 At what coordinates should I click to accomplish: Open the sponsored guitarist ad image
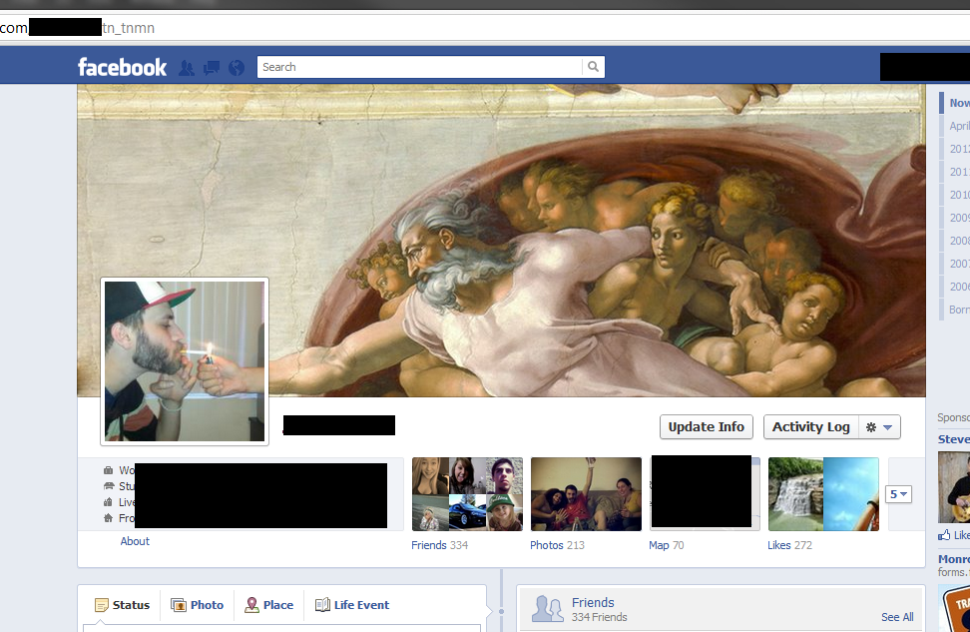click(954, 487)
